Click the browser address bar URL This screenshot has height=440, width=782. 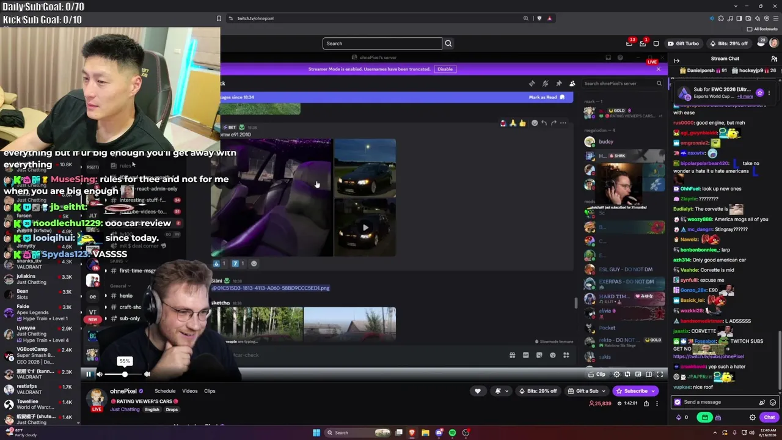click(x=255, y=18)
